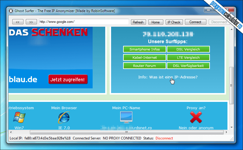The width and height of the screenshot is (243, 150).
Task: Click the 'Mein Browser' label
Action: (x=64, y=108)
